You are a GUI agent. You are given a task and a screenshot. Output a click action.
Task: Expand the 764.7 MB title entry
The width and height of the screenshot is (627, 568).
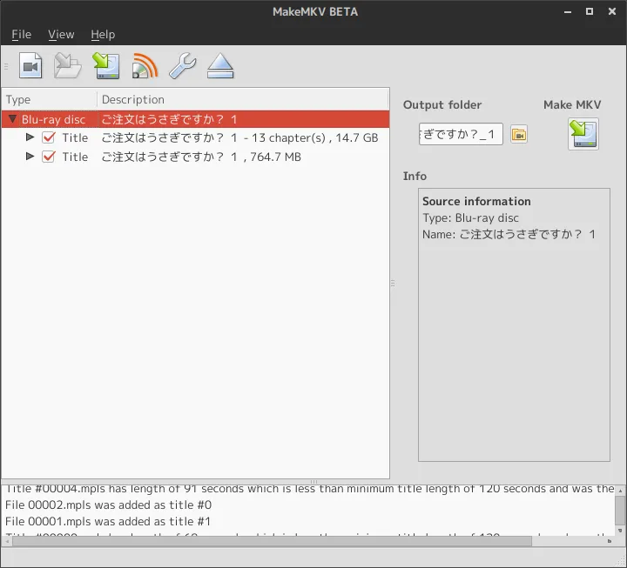pyautogui.click(x=30, y=157)
